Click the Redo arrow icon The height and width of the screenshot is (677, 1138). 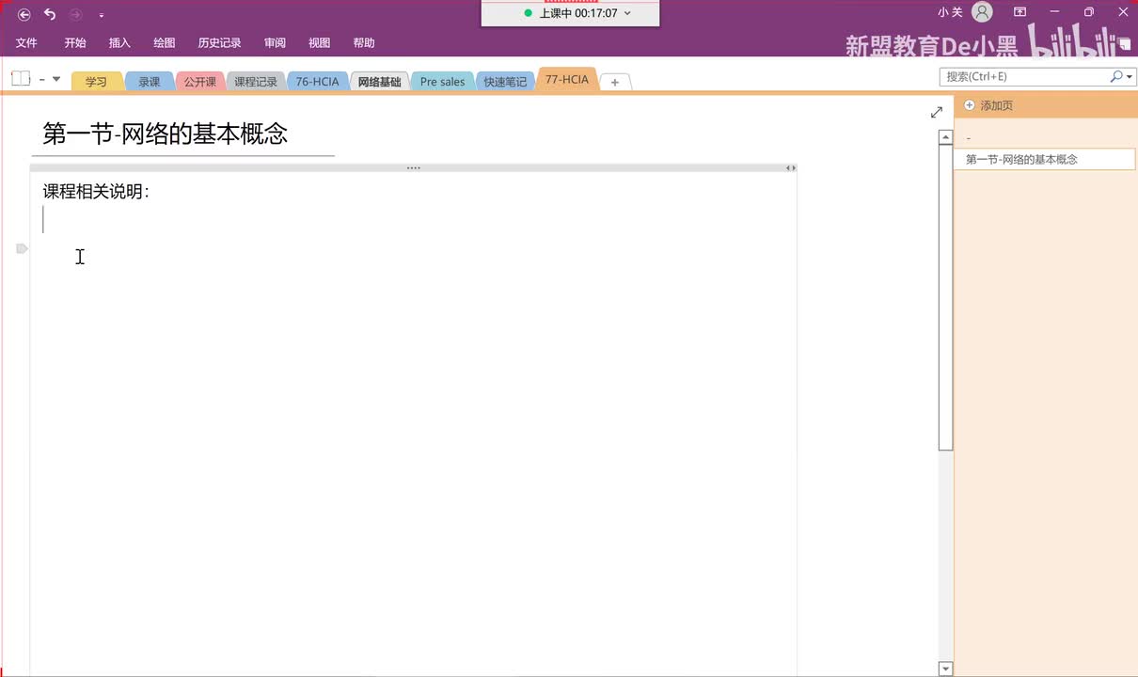point(76,14)
